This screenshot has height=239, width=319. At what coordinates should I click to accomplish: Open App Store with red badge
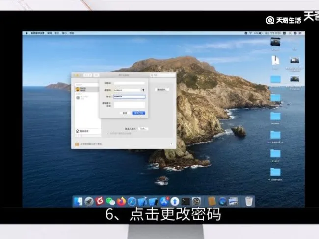(164, 201)
